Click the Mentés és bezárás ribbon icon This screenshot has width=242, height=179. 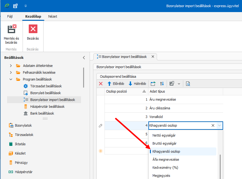tap(11, 29)
